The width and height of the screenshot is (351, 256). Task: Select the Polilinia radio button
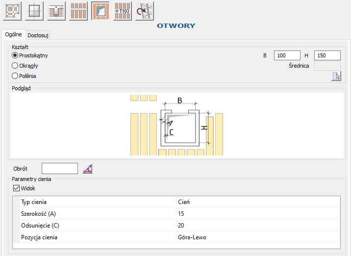coord(15,76)
